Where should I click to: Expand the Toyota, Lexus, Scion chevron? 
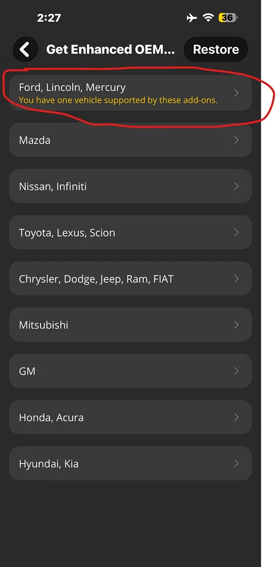click(x=236, y=232)
